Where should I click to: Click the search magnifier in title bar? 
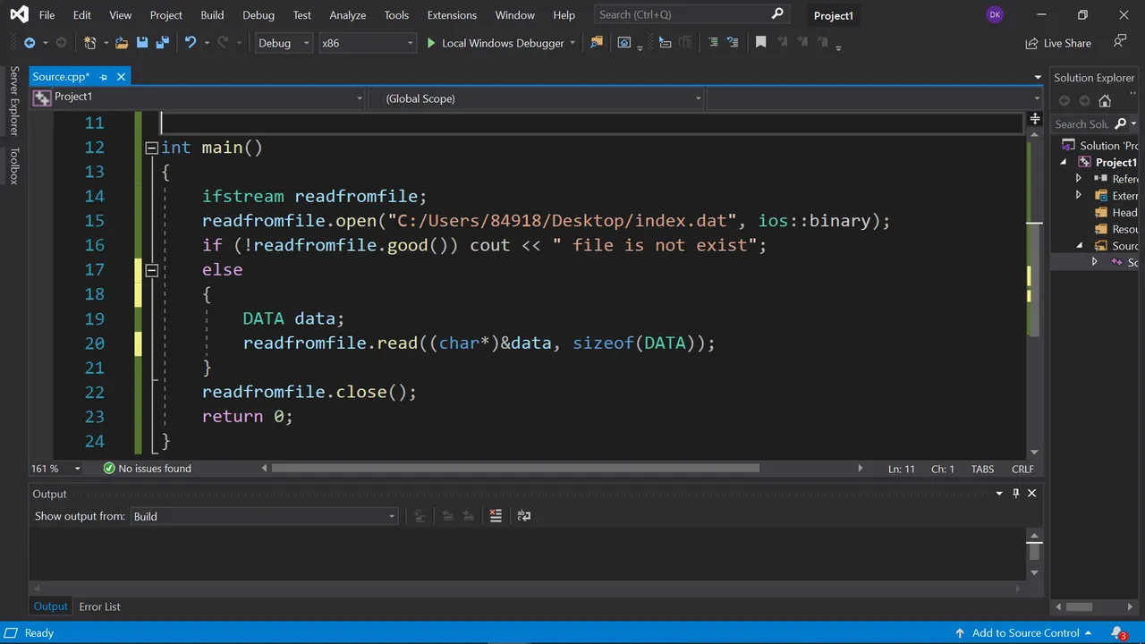777,14
